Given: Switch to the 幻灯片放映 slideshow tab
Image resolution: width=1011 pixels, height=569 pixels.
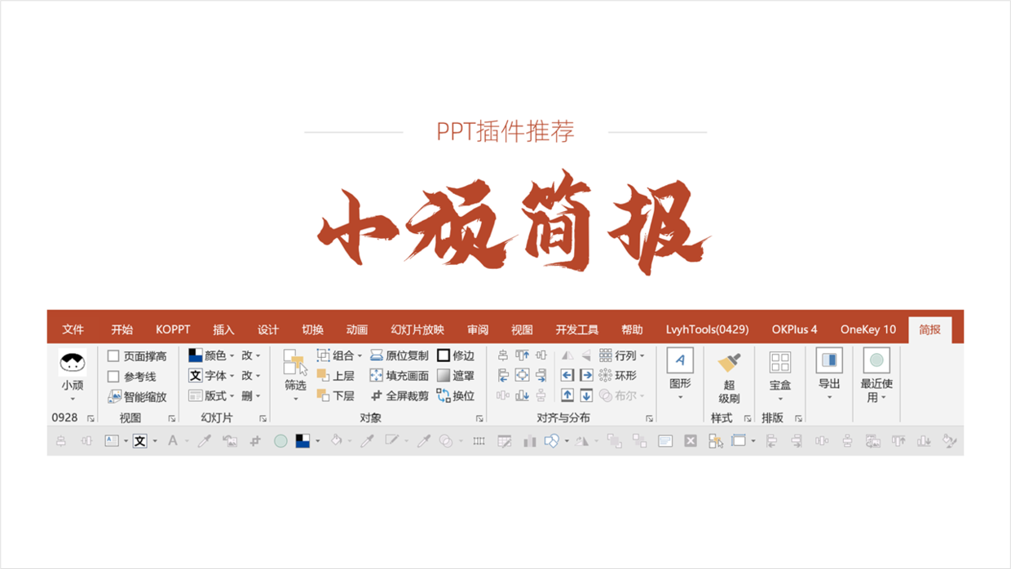Looking at the screenshot, I should point(417,329).
